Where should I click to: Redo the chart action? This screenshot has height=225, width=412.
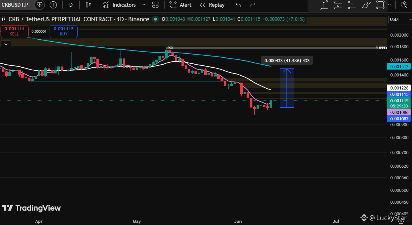(x=252, y=5)
